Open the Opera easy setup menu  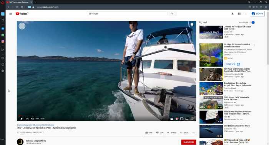click(x=266, y=7)
